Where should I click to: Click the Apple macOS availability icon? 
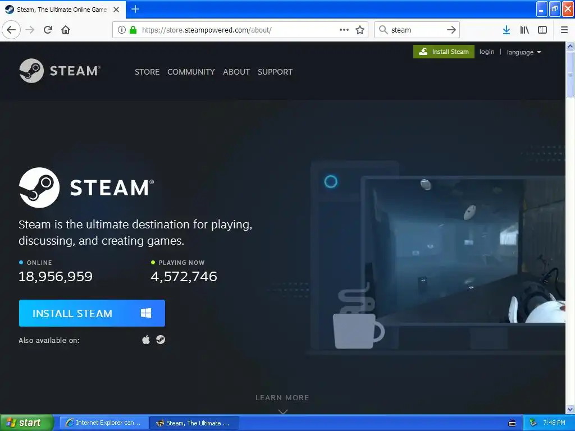(x=146, y=340)
